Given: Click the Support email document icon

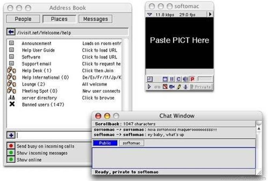Looking at the screenshot, I should pyautogui.click(x=11, y=63).
